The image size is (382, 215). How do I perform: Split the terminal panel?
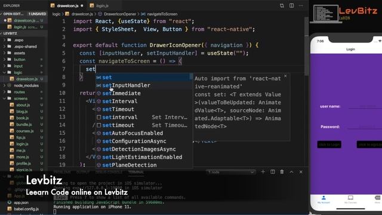point(273,172)
